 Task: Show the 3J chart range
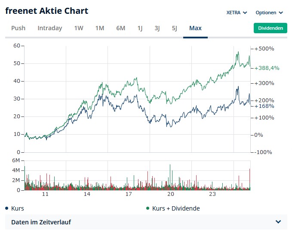pos(157,28)
